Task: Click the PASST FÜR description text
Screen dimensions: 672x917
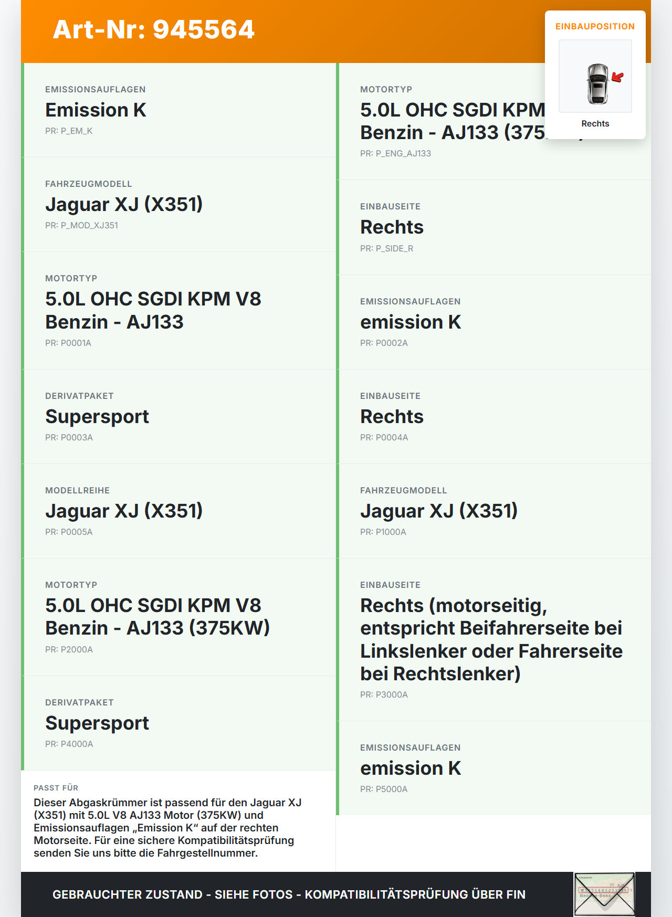Action: (x=167, y=828)
